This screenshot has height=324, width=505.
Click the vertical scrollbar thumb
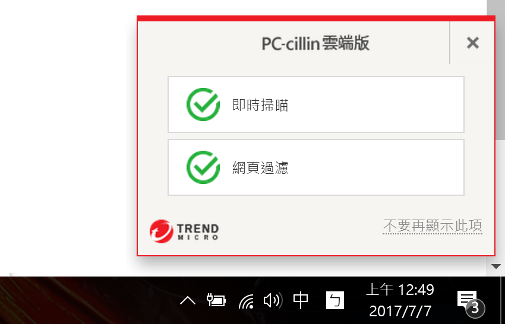496,70
